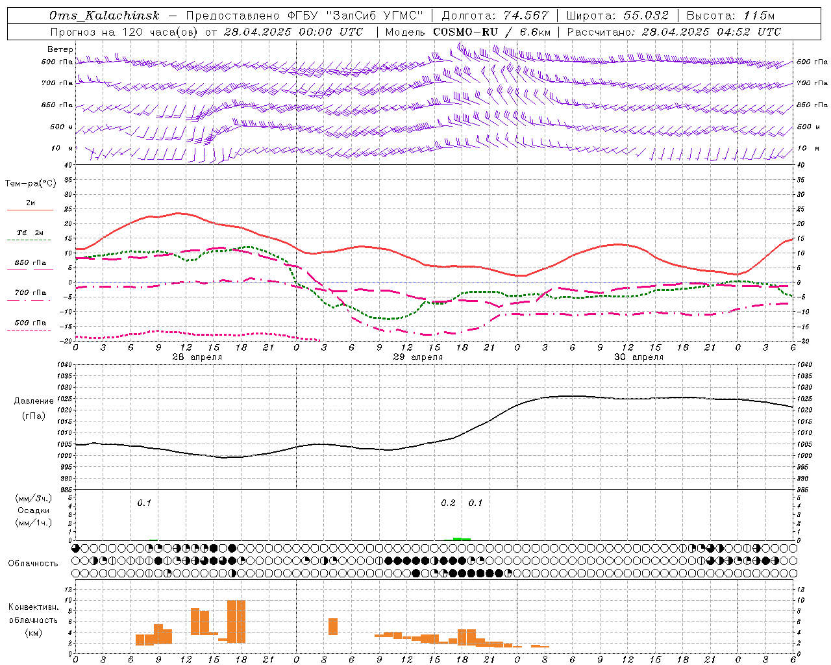Click the '(мм/1ч.)' precipitation unit label

click(34, 523)
